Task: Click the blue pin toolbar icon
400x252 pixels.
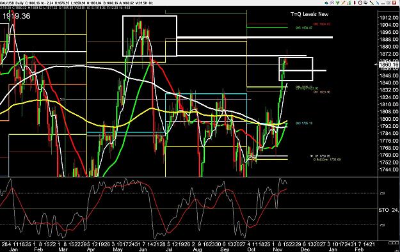Action: tap(378, 3)
